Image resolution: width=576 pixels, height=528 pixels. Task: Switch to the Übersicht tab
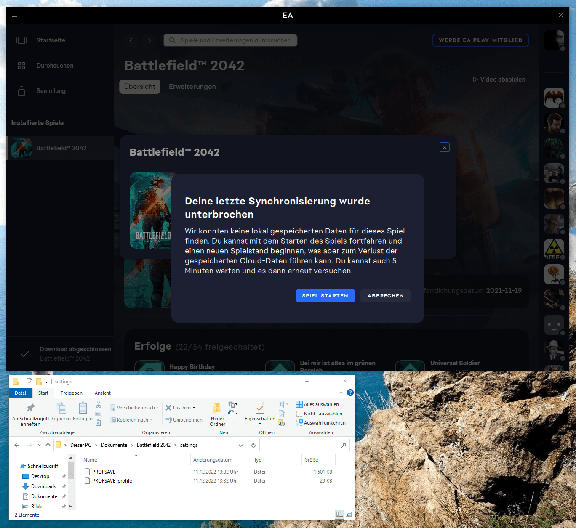click(140, 87)
